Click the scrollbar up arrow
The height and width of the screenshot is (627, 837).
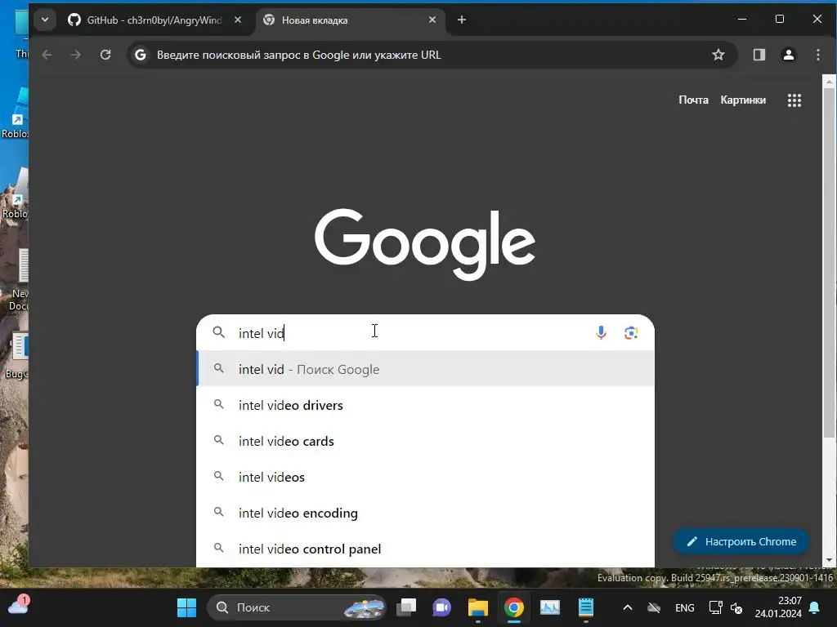coord(829,82)
